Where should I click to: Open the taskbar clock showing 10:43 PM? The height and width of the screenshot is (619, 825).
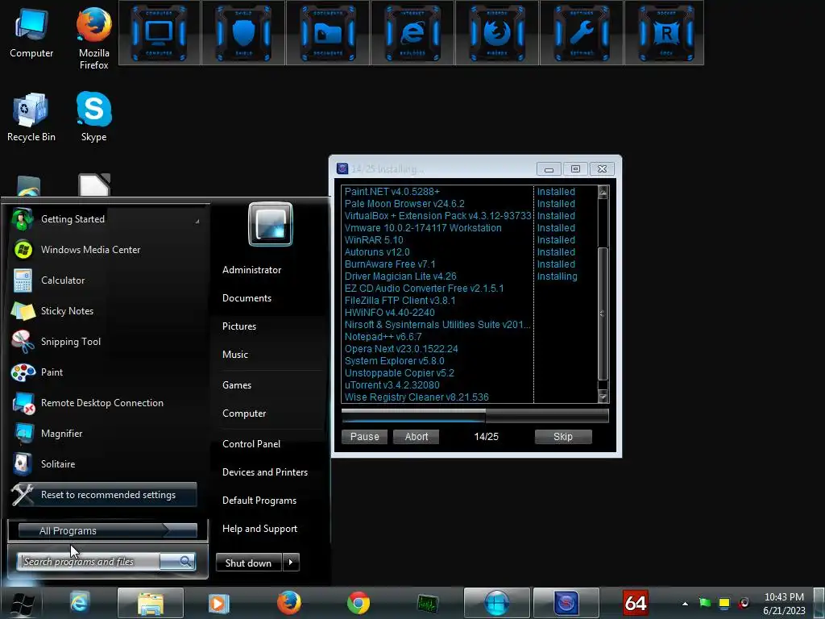pyautogui.click(x=784, y=604)
